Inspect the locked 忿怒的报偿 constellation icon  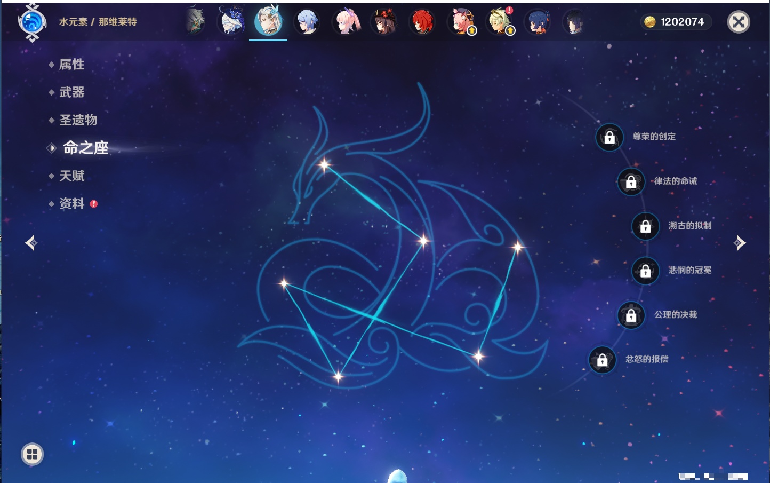(602, 360)
